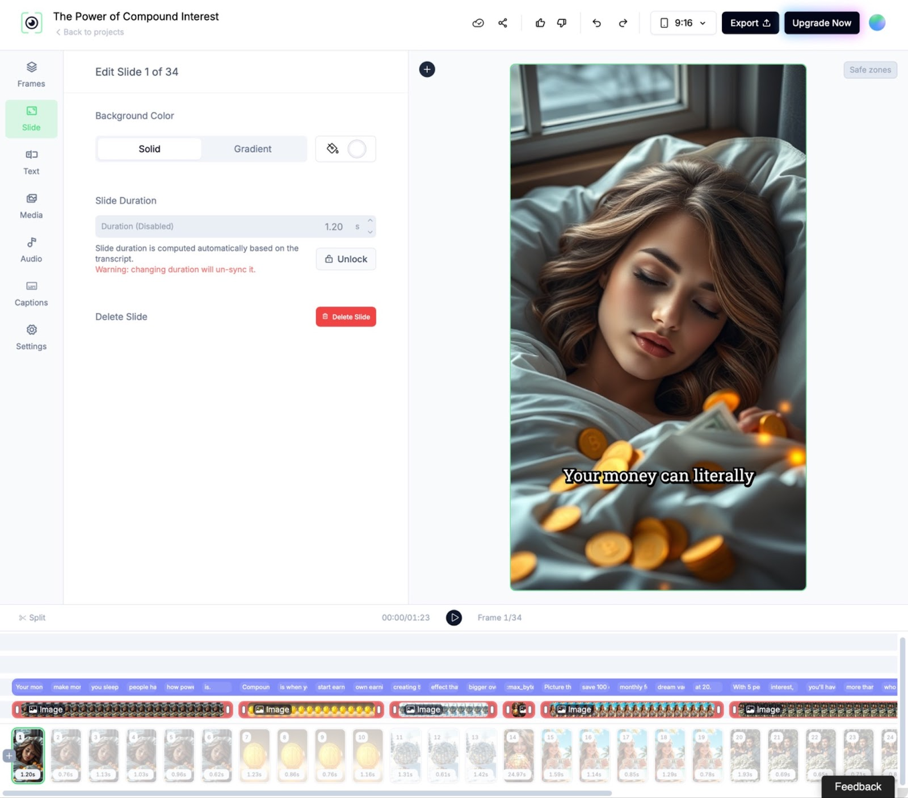This screenshot has width=908, height=798.
Task: Select the first Image clip with sleeping woman
Action: point(123,709)
